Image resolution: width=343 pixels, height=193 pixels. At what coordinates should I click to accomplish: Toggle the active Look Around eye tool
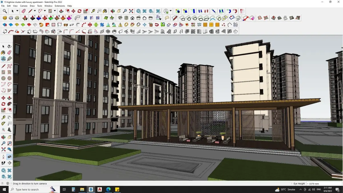click(9, 157)
